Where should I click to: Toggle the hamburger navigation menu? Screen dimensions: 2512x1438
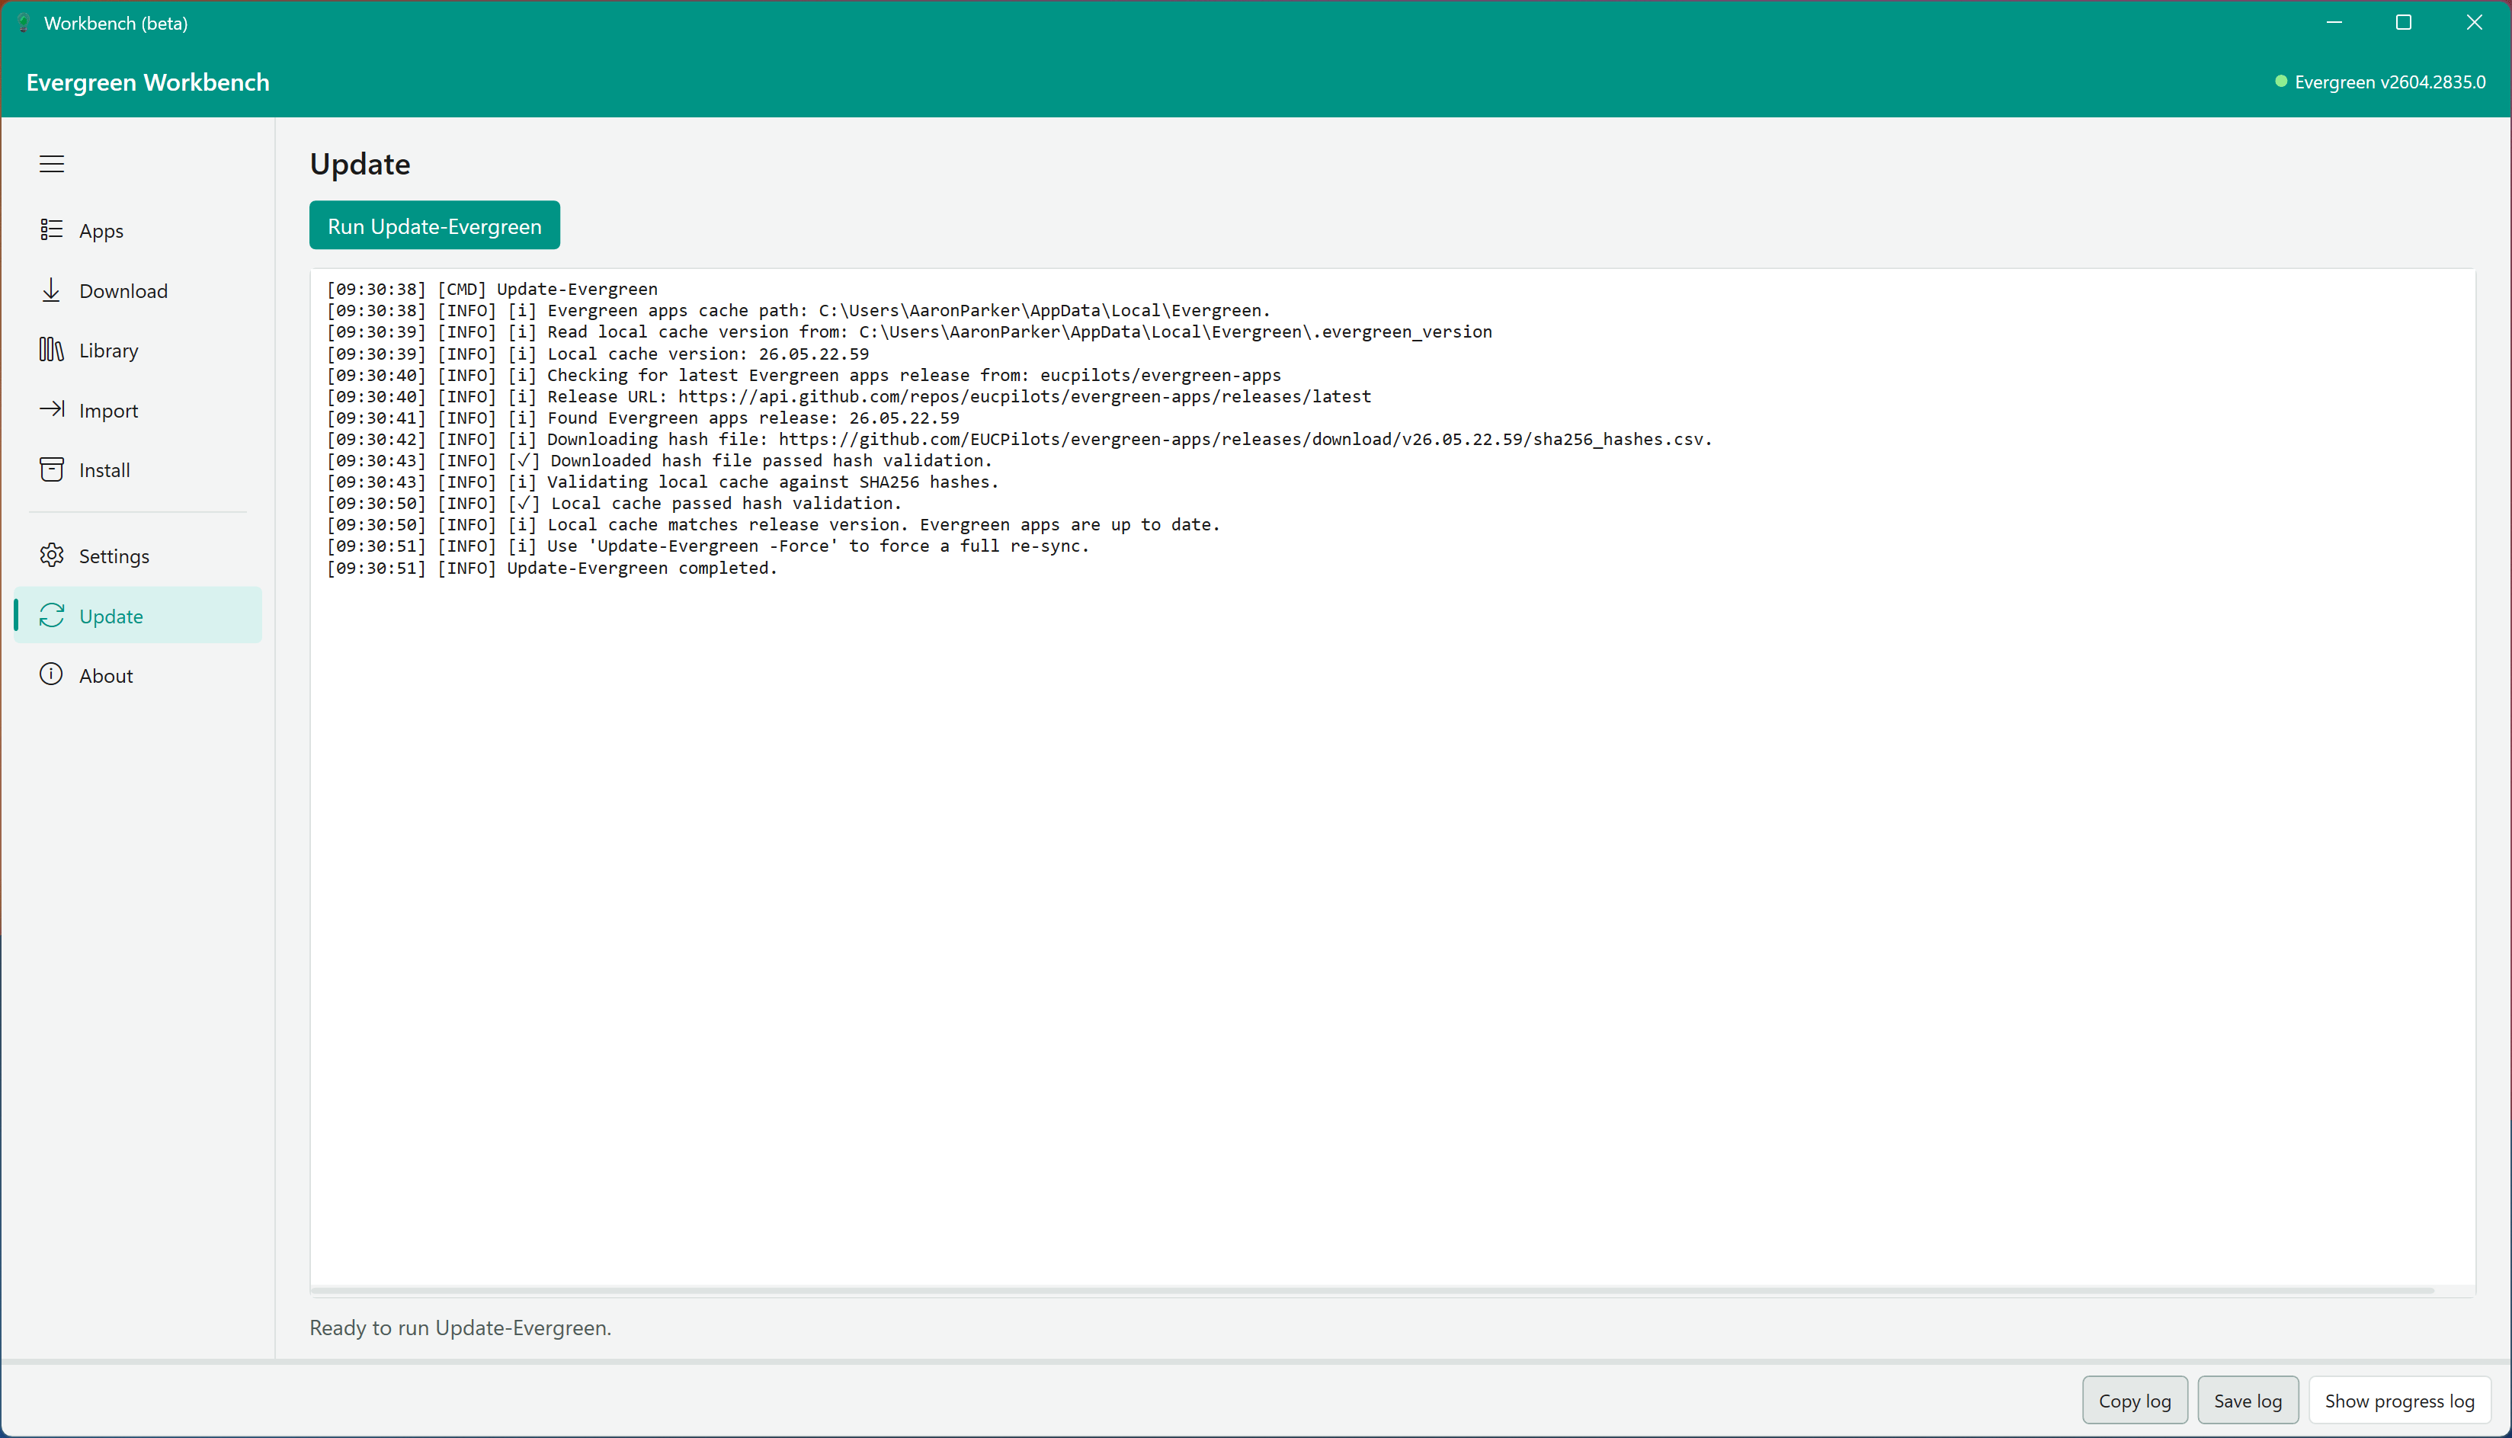click(x=51, y=164)
